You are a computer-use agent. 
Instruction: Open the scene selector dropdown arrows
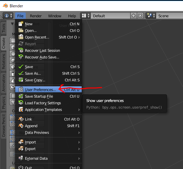(154, 16)
